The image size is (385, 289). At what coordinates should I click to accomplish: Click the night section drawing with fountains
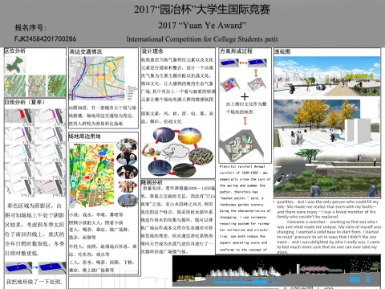277,271
